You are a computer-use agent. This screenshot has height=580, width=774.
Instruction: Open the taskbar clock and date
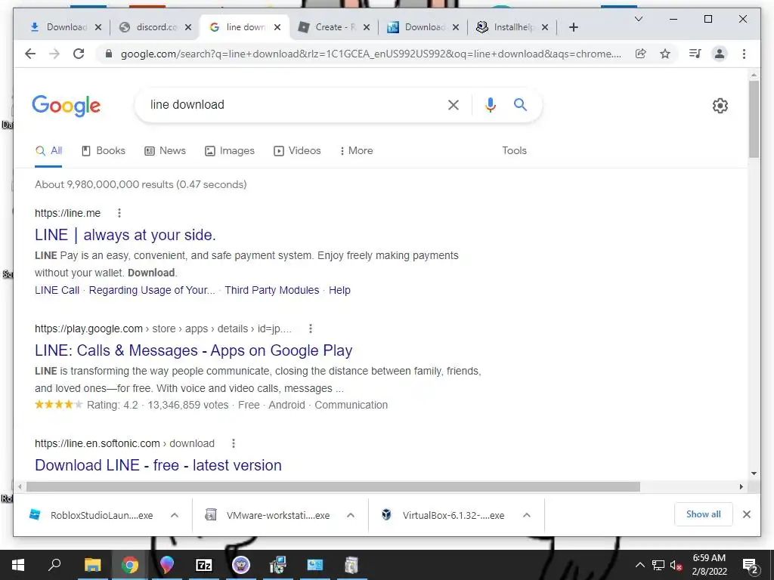[709, 565]
